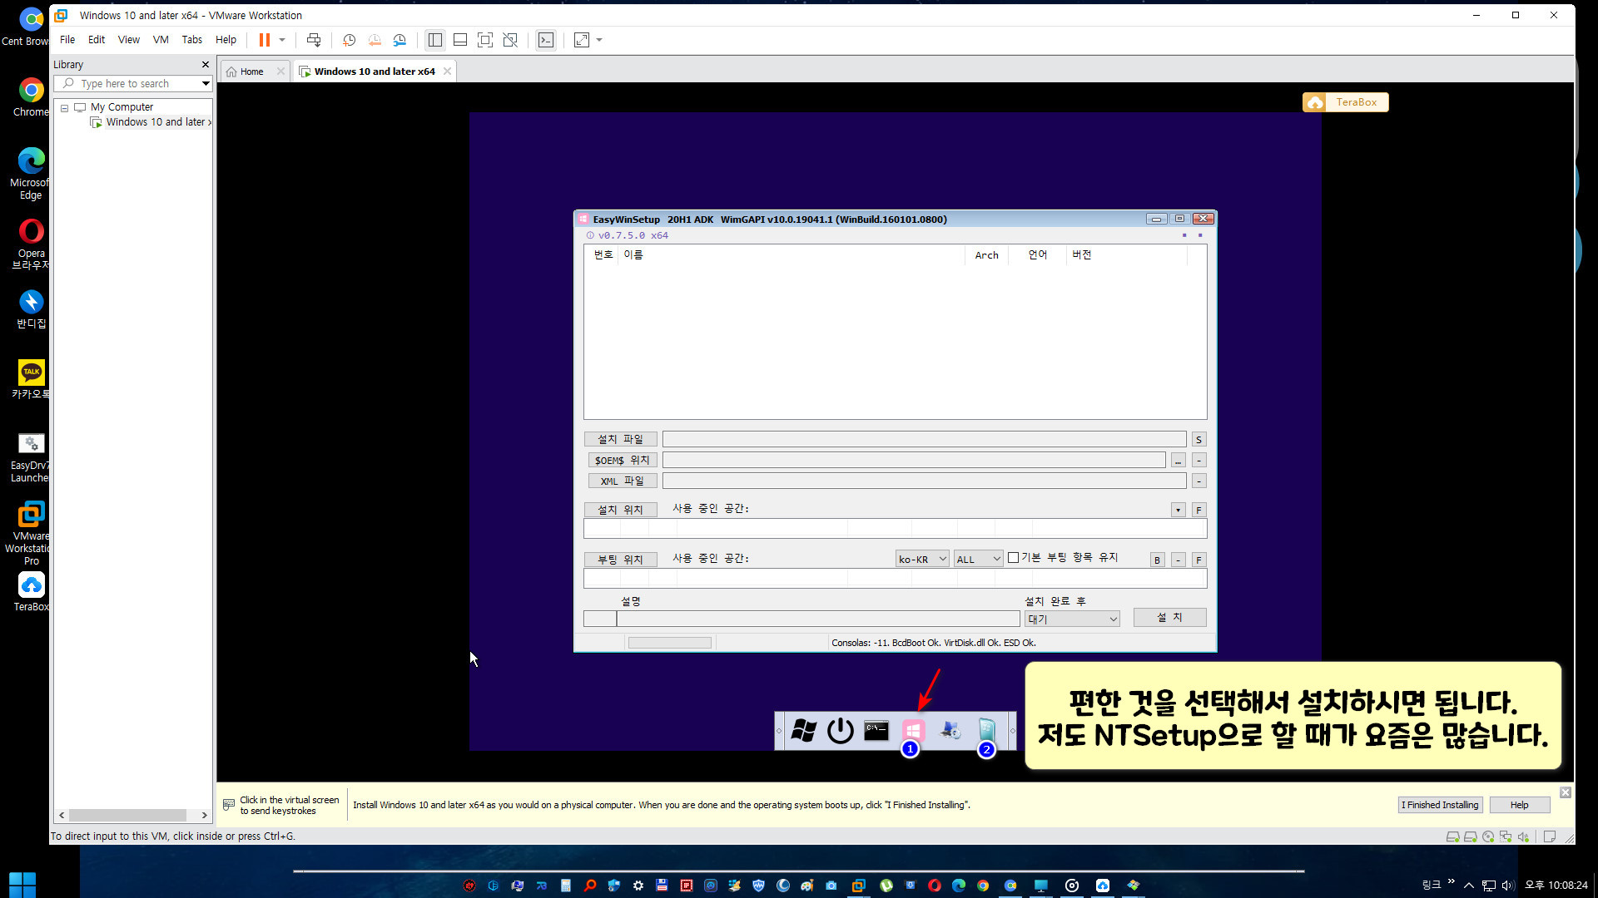Open the 설치 완료 후 대기 dropdown
The width and height of the screenshot is (1598, 898).
click(1072, 619)
